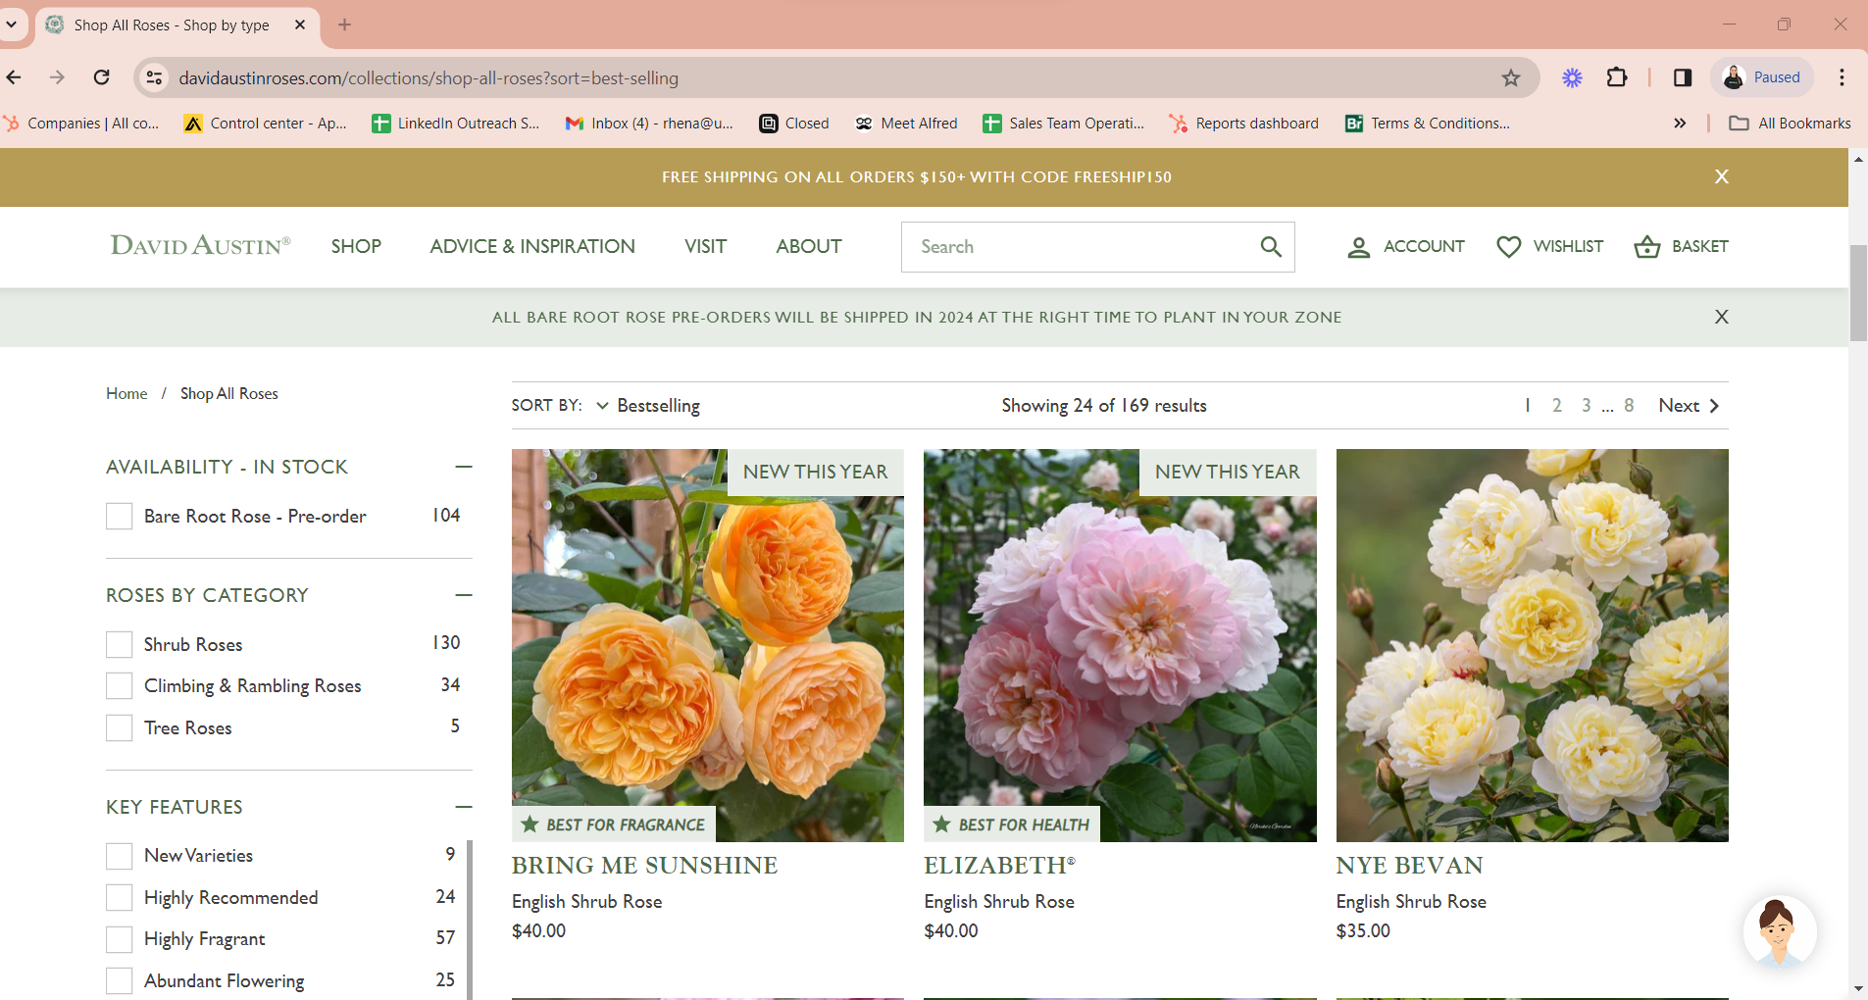Click the David Austin logo
The width and height of the screenshot is (1868, 1000).
pos(200,245)
